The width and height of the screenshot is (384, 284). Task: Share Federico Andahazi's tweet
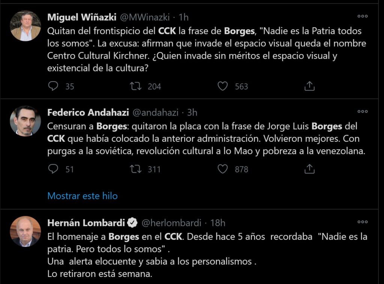[309, 169]
